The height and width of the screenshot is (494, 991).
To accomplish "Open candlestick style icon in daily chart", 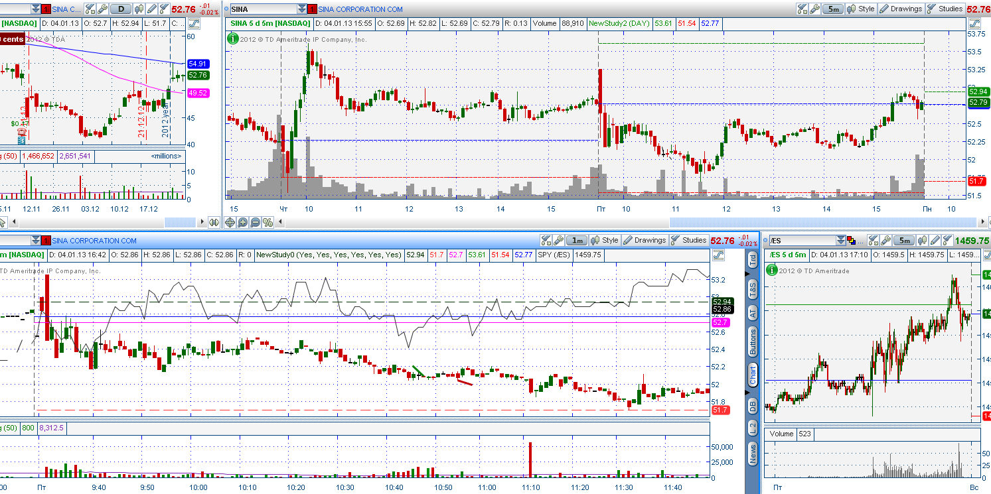I will [139, 9].
